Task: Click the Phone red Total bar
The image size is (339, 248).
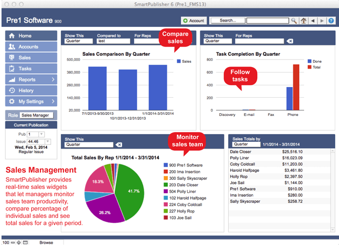Action: tap(296, 87)
